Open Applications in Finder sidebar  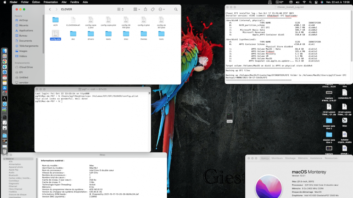[x=26, y=31]
